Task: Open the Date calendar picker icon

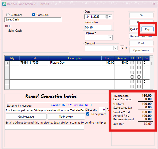Action: tap(107, 17)
